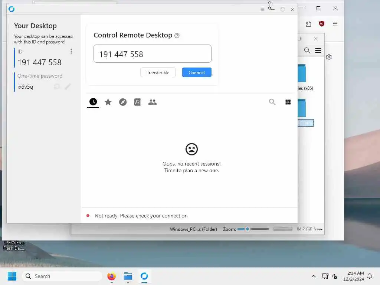The image size is (380, 285).
Task: Open the Recent sessions clock tab
Action: point(93,102)
